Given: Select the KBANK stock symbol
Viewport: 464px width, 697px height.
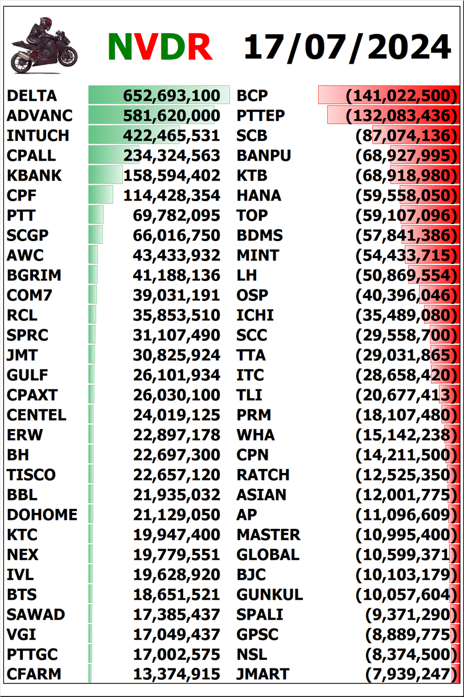Looking at the screenshot, I should [x=34, y=176].
